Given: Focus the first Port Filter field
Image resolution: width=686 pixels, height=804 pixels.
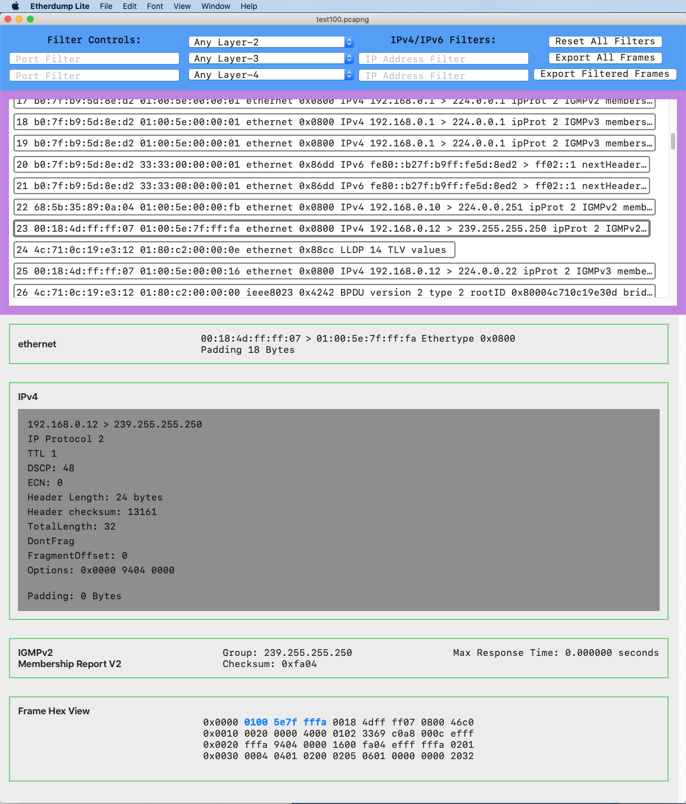Looking at the screenshot, I should (94, 59).
